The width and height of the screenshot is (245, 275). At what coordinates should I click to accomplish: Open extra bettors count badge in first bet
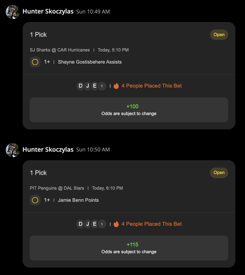tap(102, 86)
